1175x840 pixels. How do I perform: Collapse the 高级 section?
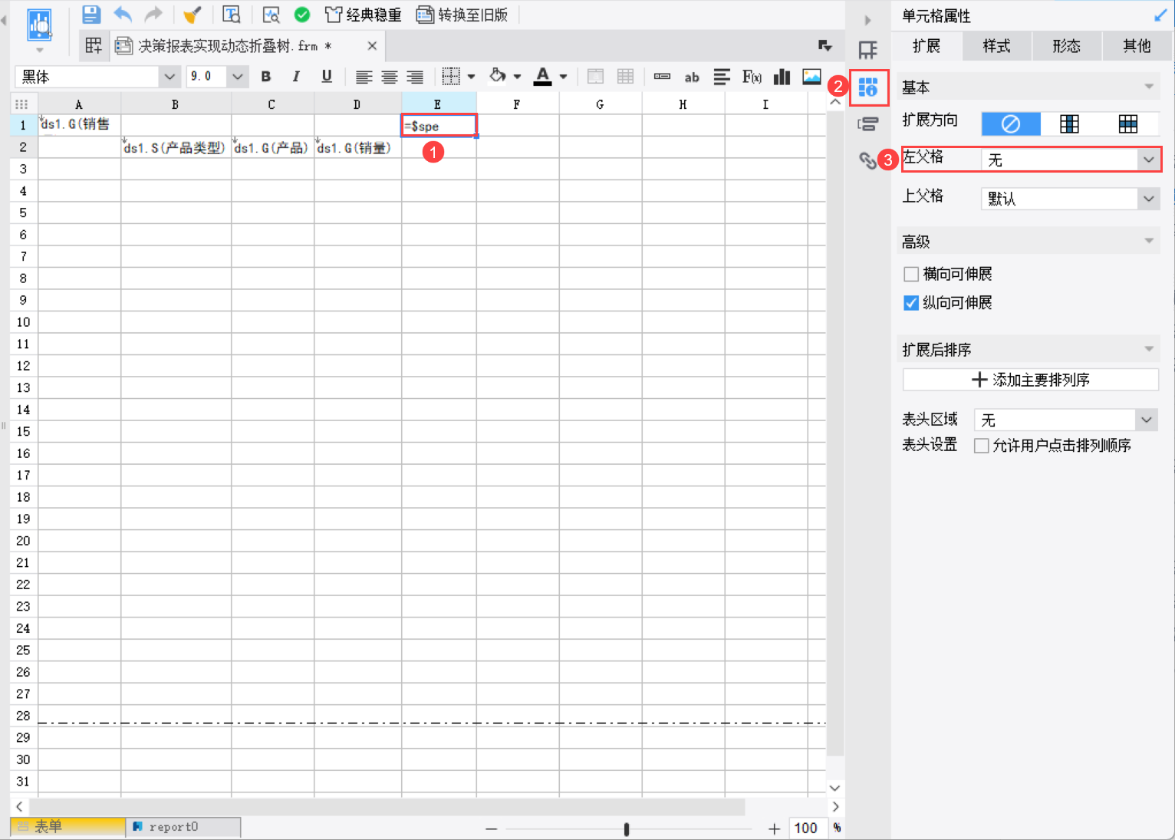click(x=1149, y=241)
